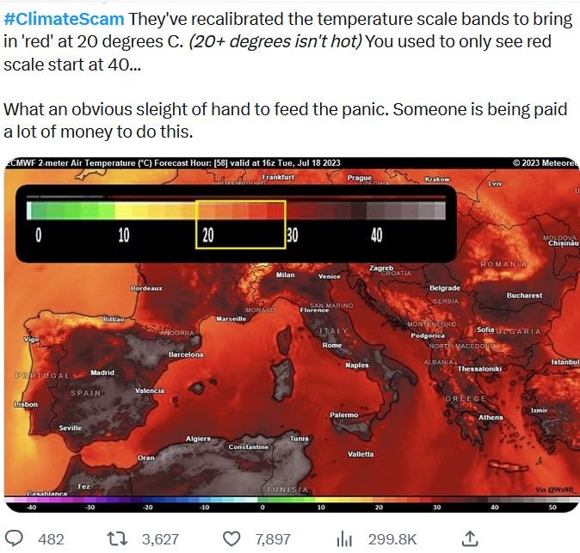Viewport: 580px width, 553px height.
Task: Like the tweet with the heart icon
Action: coord(232,539)
